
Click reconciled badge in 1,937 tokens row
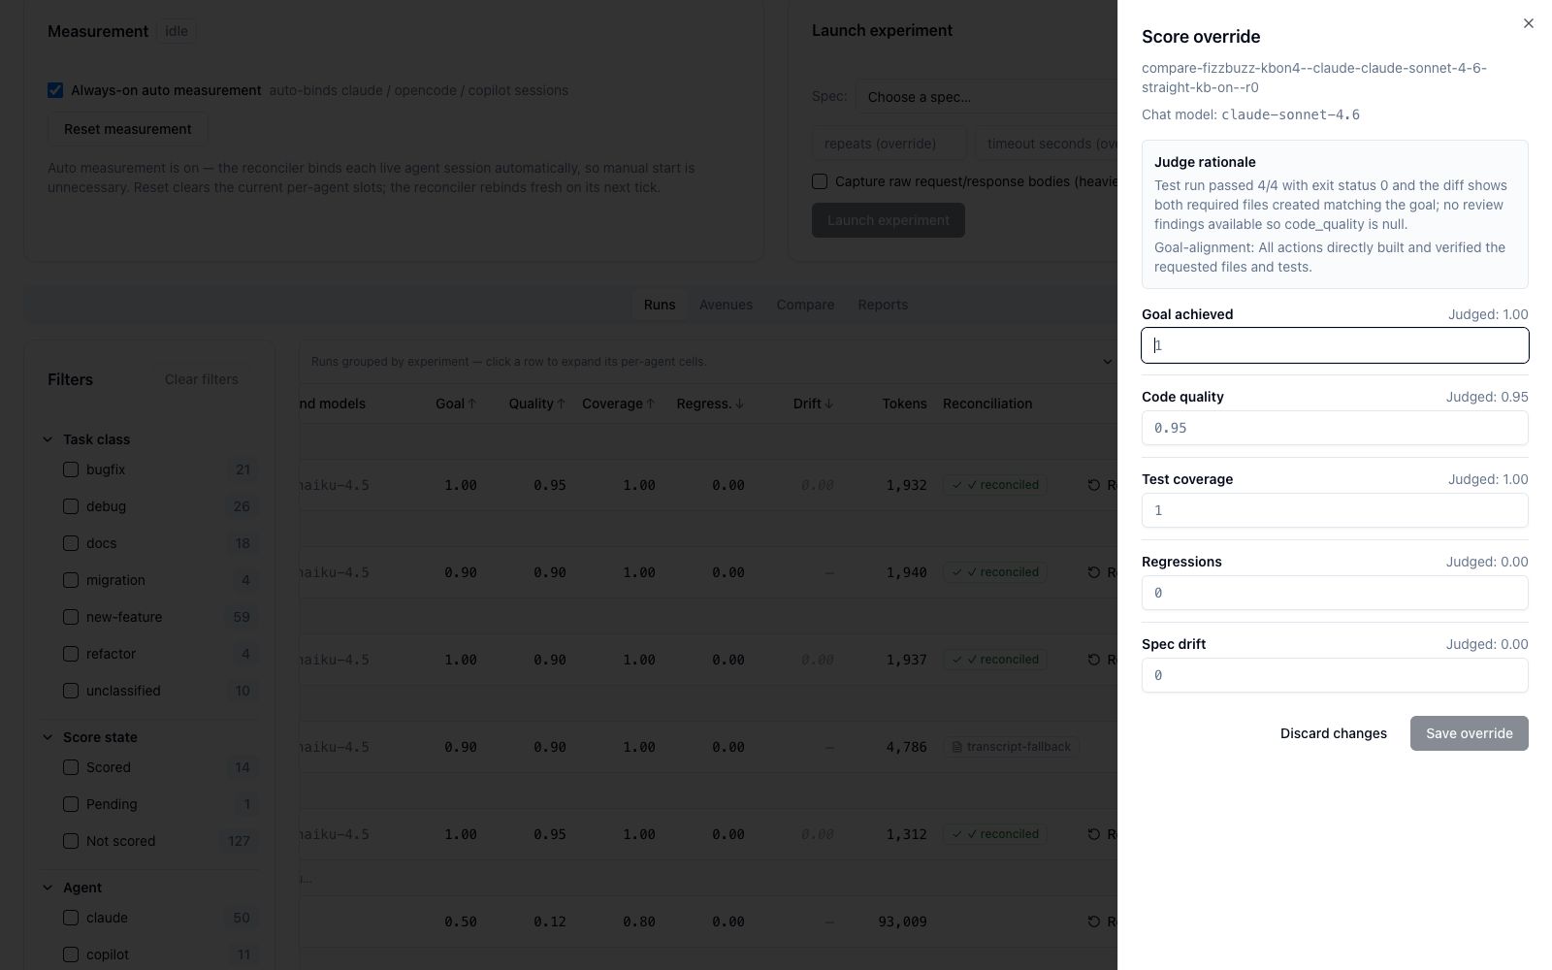994,660
